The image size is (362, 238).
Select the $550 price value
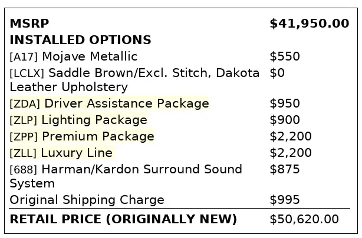285,56
